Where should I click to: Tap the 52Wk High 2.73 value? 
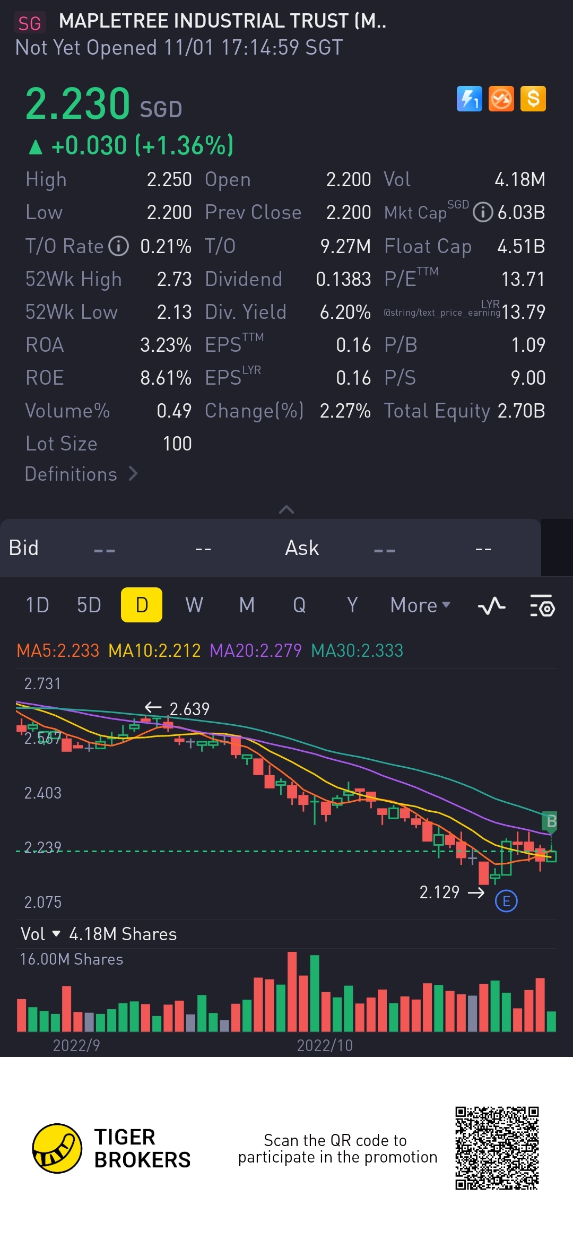pyautogui.click(x=174, y=279)
